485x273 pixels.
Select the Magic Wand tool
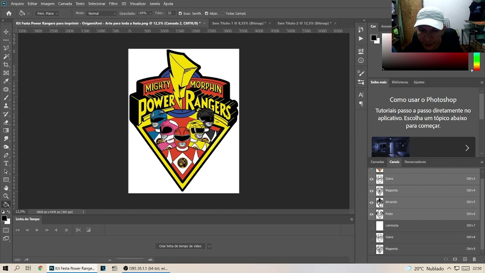point(6,56)
